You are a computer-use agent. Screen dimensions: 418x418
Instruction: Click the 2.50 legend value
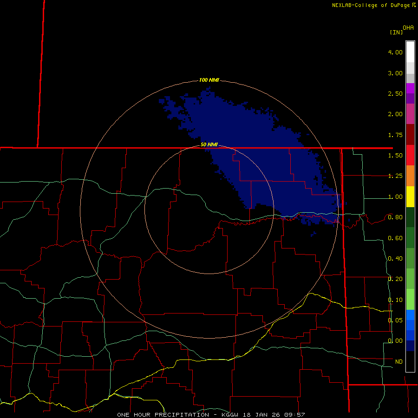point(395,93)
